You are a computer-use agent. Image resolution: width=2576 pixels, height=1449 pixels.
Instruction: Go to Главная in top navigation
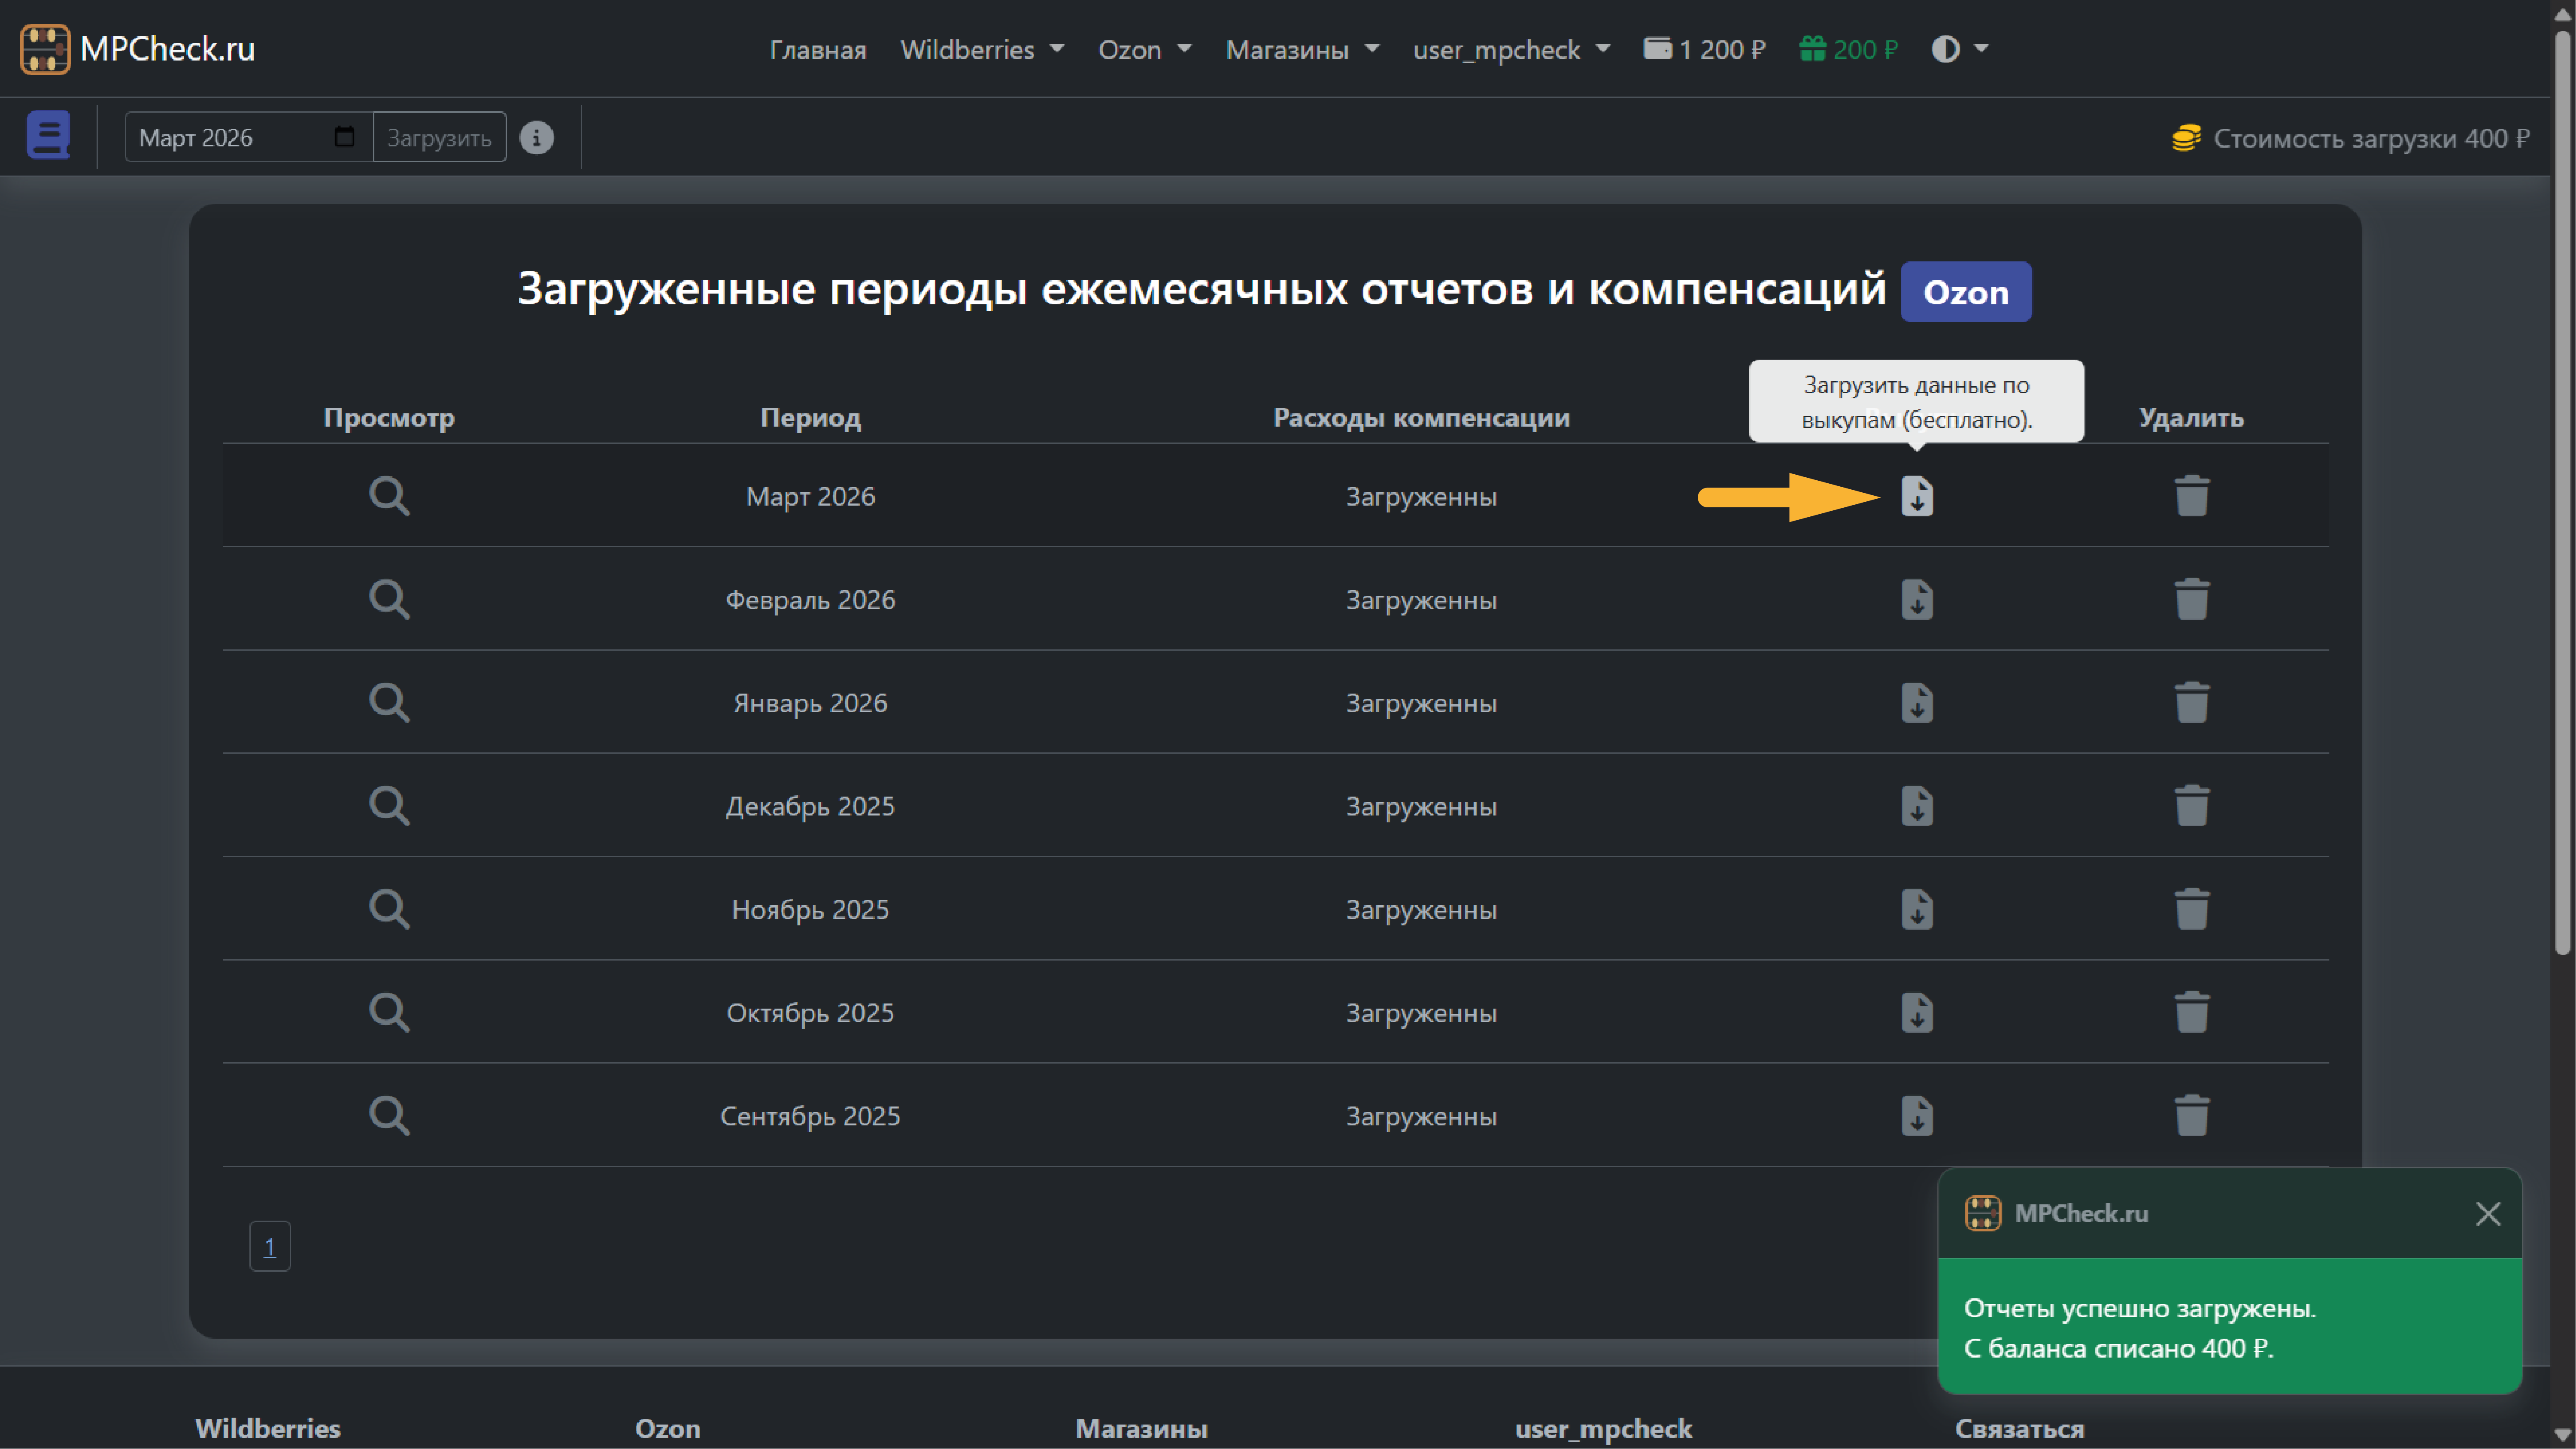click(x=817, y=49)
